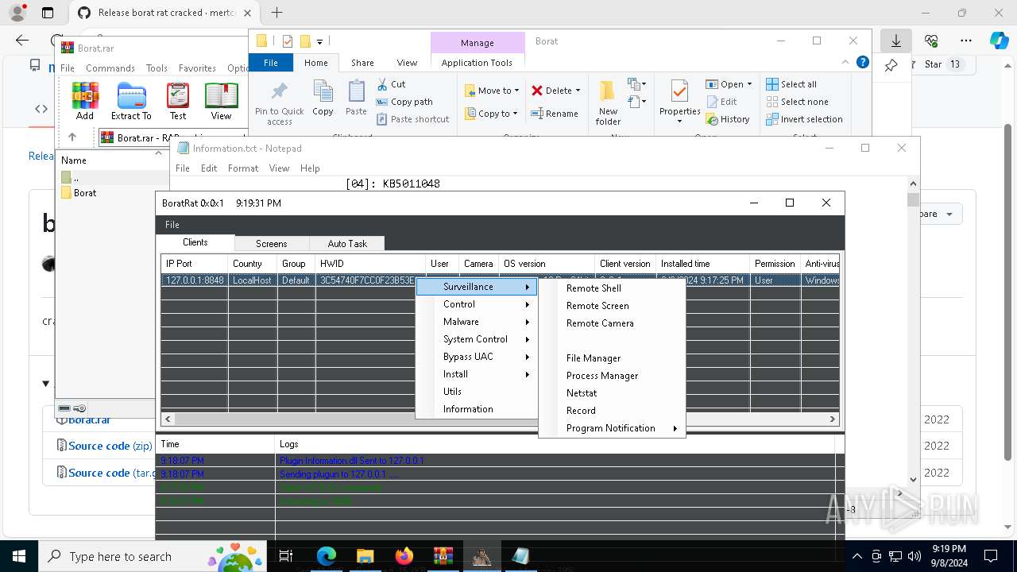Open Explorer Share ribbon tab
This screenshot has width=1017, height=572.
362,63
